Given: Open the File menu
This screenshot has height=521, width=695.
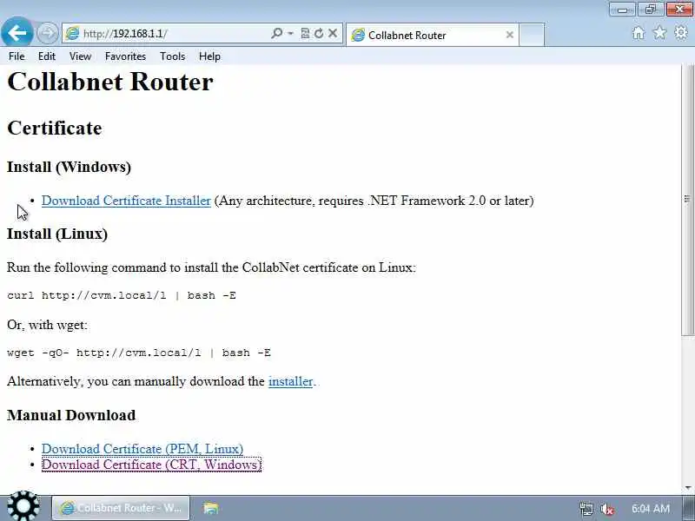Looking at the screenshot, I should coord(17,56).
